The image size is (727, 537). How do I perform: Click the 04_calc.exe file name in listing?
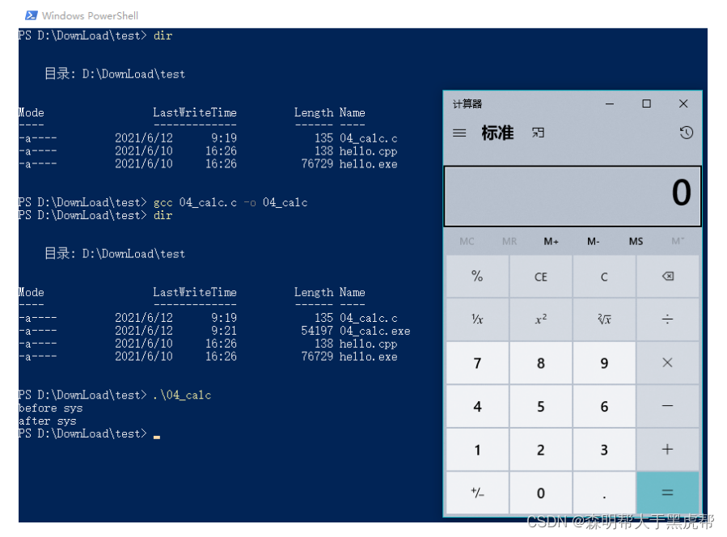coord(374,331)
